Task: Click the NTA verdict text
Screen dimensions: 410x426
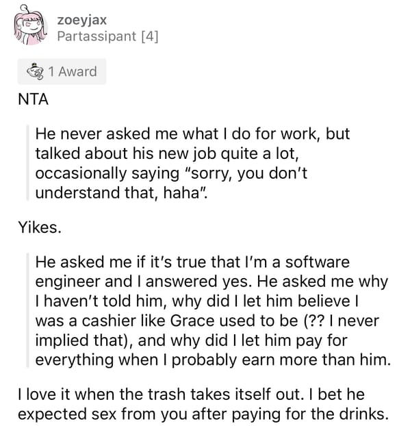Action: pyautogui.click(x=33, y=99)
